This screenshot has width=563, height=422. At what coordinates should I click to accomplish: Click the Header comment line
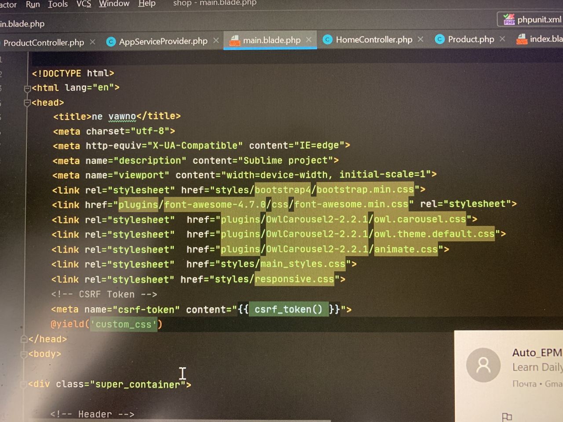pyautogui.click(x=92, y=414)
